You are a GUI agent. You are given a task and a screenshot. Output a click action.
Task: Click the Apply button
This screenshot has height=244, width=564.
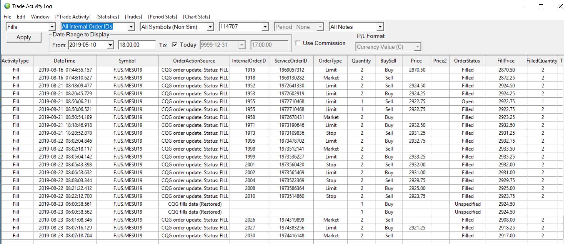click(x=24, y=37)
